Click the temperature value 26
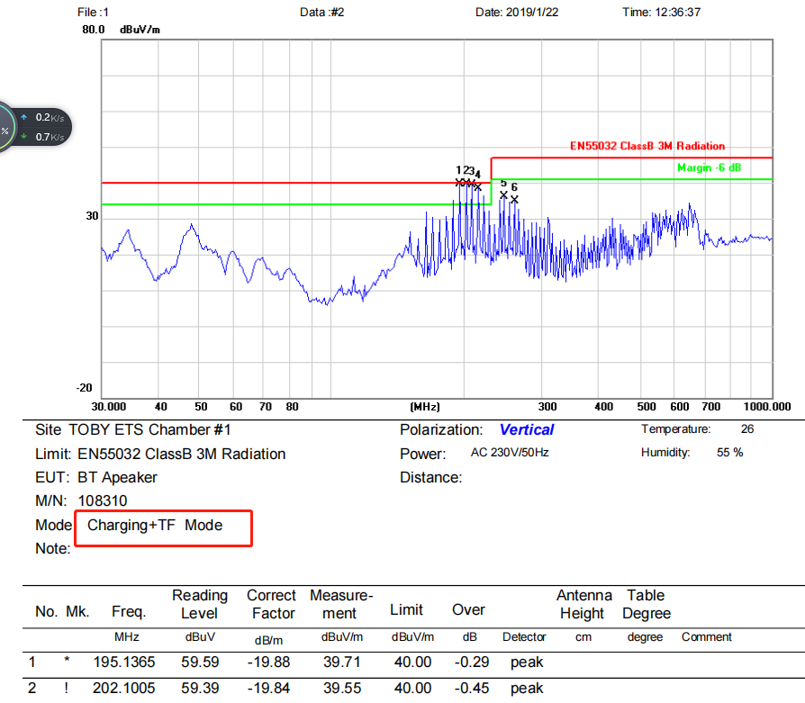 [x=747, y=429]
